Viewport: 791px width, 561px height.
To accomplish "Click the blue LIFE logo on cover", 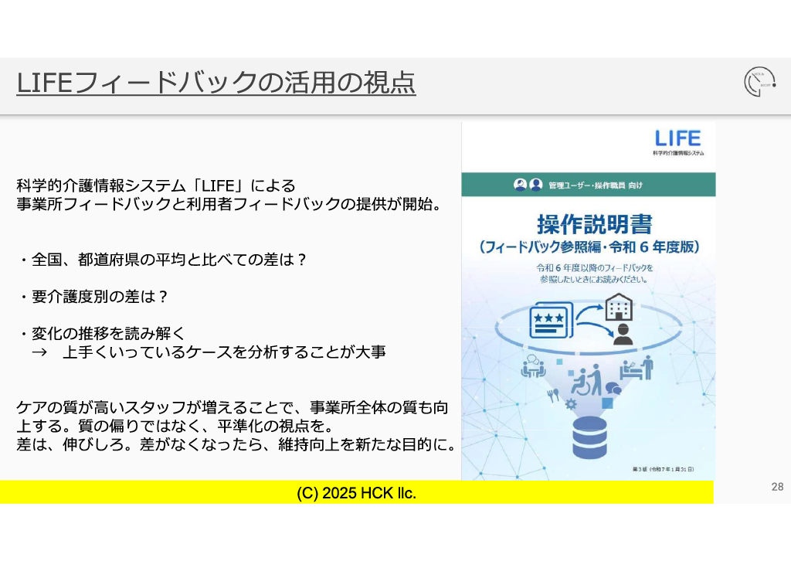I will point(677,138).
